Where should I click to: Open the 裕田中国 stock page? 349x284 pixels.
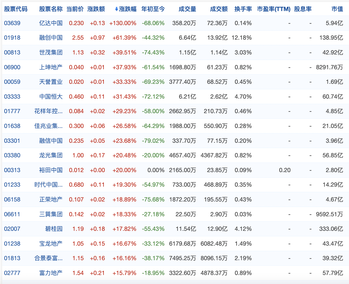[51, 170]
